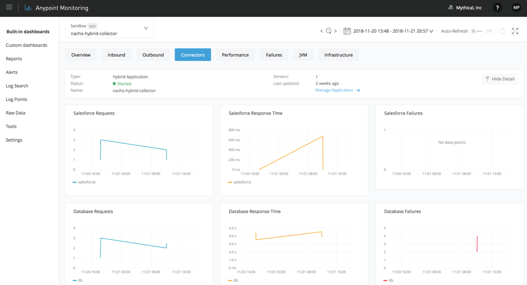
Task: Select the Connectors tab
Action: [x=193, y=55]
